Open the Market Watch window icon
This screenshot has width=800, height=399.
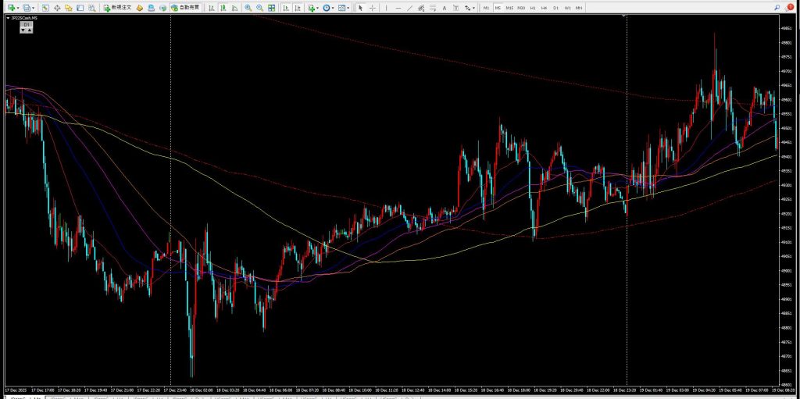45,8
